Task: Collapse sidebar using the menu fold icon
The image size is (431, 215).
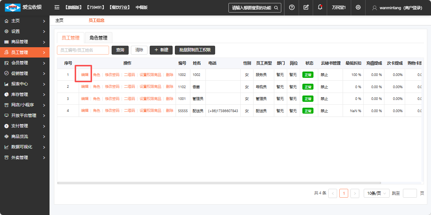Action: click(x=57, y=7)
